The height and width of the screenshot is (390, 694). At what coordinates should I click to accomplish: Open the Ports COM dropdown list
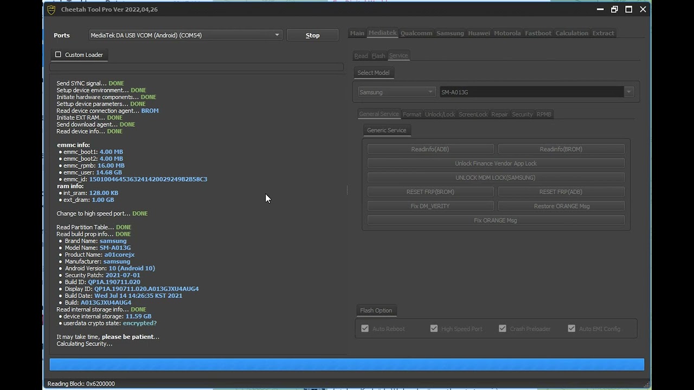coord(277,35)
